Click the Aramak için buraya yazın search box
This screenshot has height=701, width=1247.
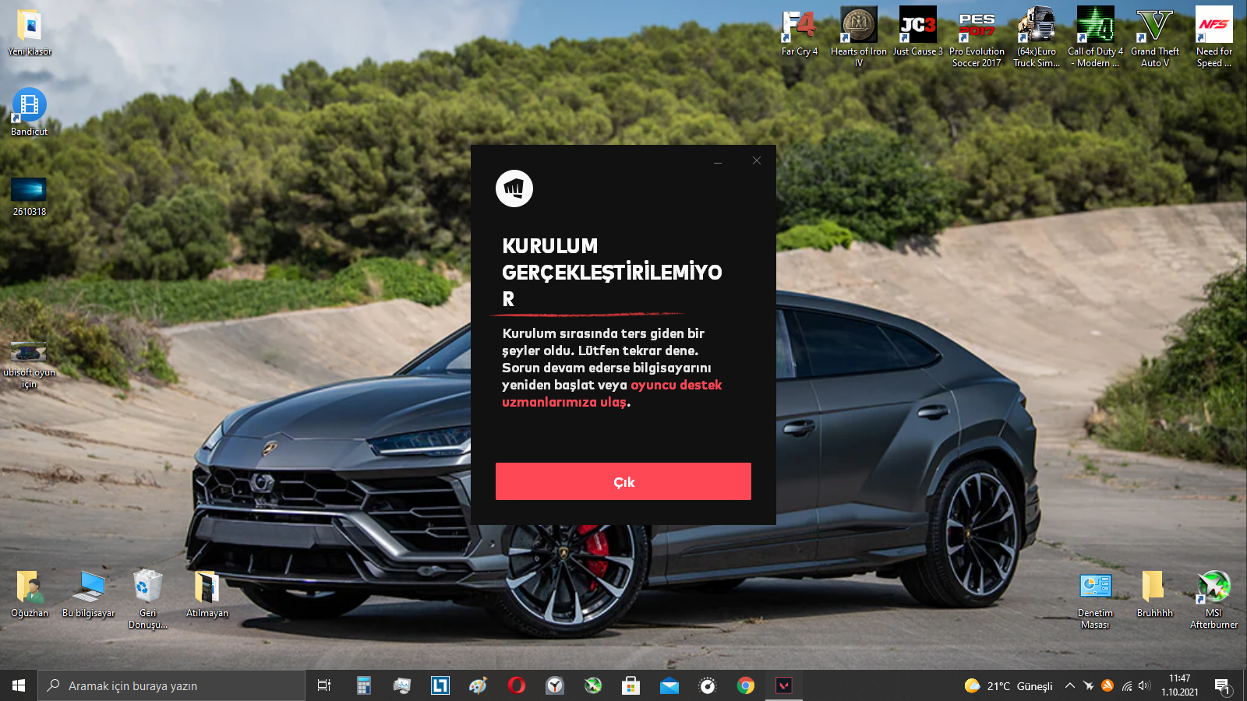[171, 685]
